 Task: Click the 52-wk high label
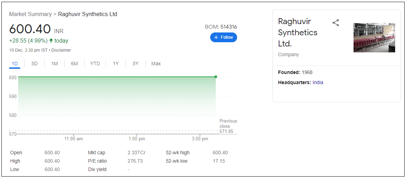178,153
